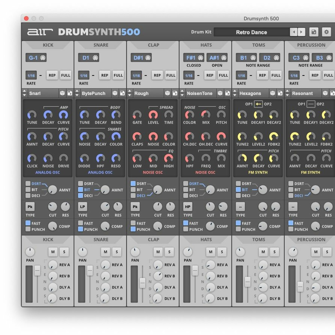The height and width of the screenshot is (335, 335).
Task: Open the Snare filter TYPE selector showing LP
Action: pos(83,207)
